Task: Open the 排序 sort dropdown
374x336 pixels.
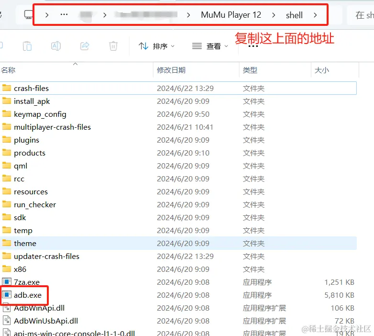Action: 157,46
